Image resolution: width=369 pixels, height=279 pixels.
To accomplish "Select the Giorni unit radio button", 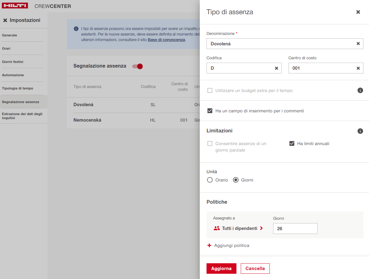I will (x=236, y=180).
